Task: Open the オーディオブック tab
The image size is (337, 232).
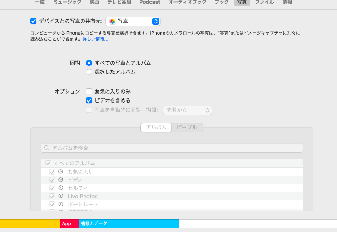Action: (x=188, y=2)
